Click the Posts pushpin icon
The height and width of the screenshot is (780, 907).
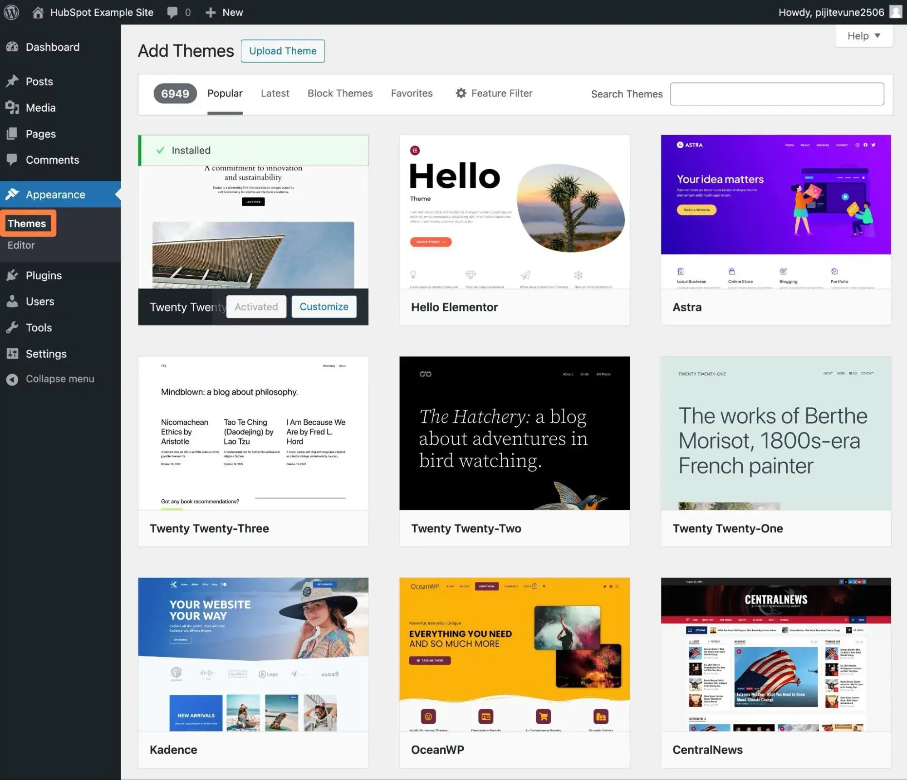click(x=12, y=81)
